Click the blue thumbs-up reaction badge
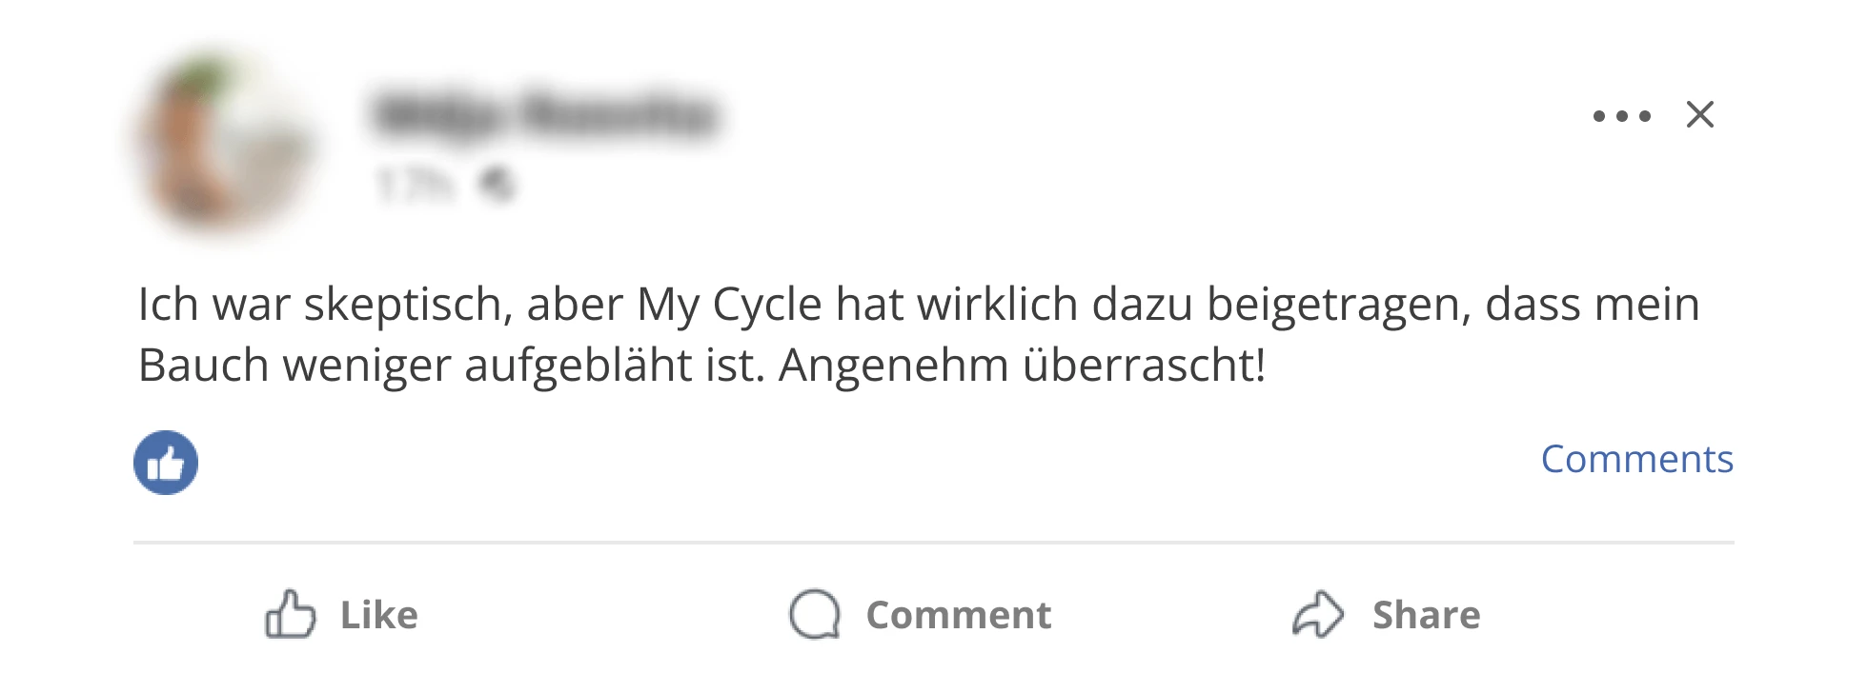Viewport: 1868px width, 693px height. pyautogui.click(x=166, y=463)
